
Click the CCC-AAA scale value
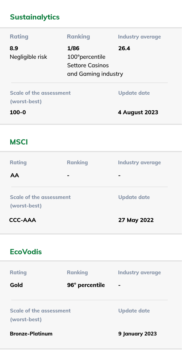(x=23, y=220)
